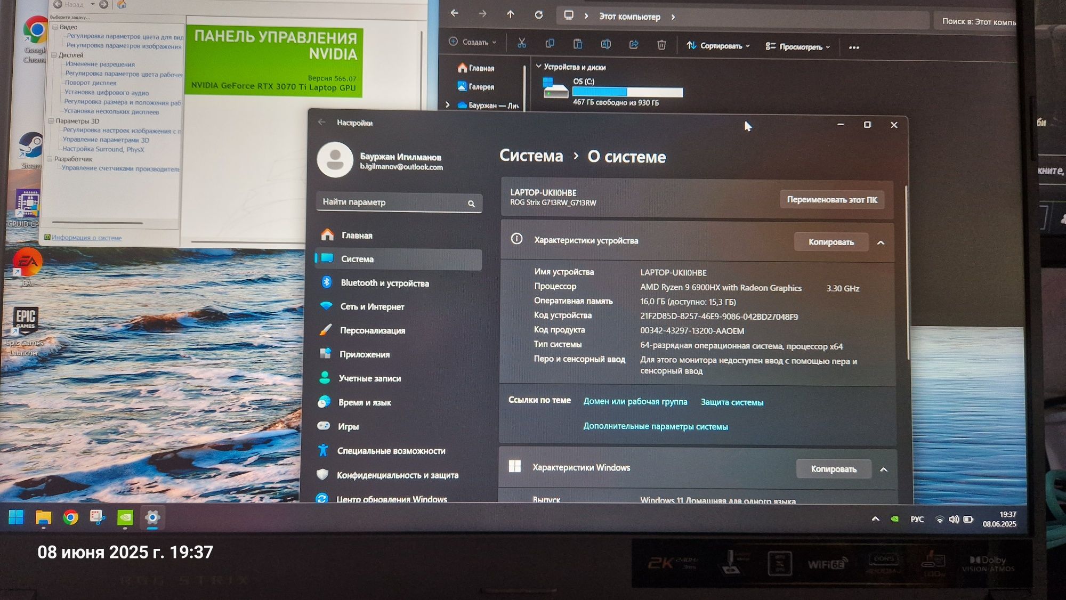Click the Найти параметр search field

pyautogui.click(x=399, y=202)
